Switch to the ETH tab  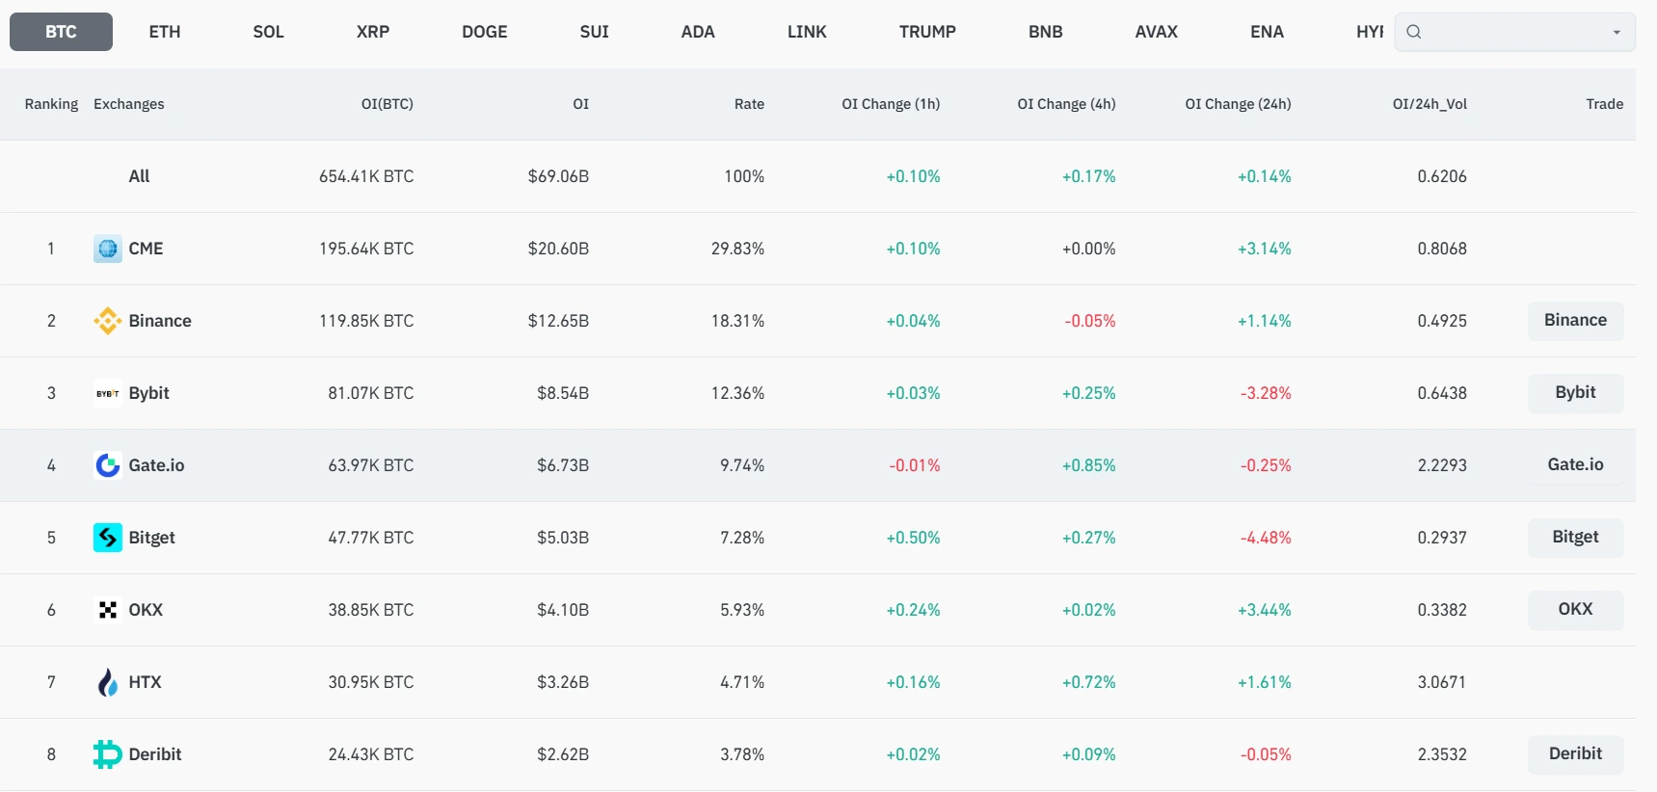(x=165, y=32)
